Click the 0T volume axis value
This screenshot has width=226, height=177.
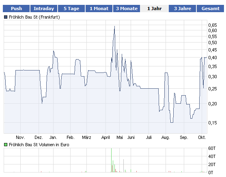point(211,173)
